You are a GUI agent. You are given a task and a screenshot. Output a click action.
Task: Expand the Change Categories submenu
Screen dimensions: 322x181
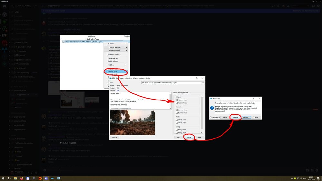[116, 47]
